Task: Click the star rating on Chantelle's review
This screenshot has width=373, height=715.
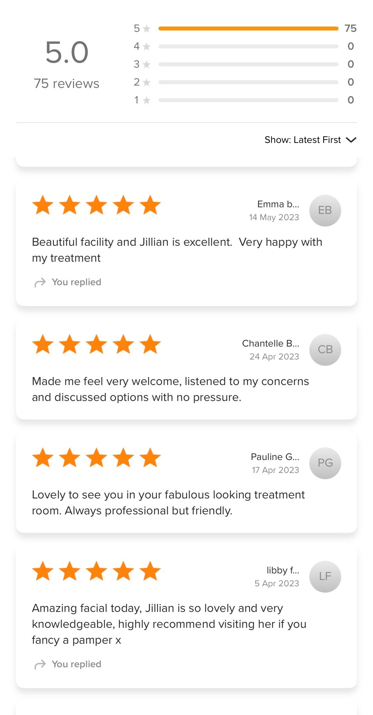Action: coord(96,344)
